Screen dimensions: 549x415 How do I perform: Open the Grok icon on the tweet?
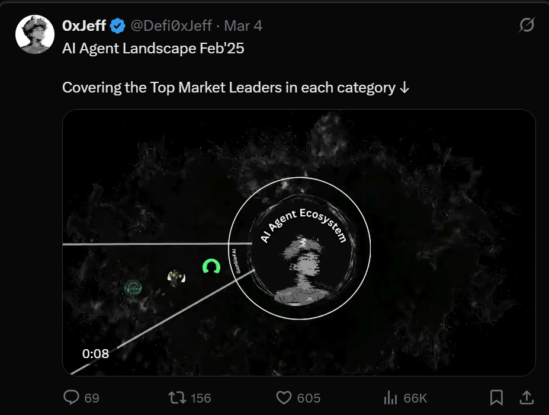526,25
